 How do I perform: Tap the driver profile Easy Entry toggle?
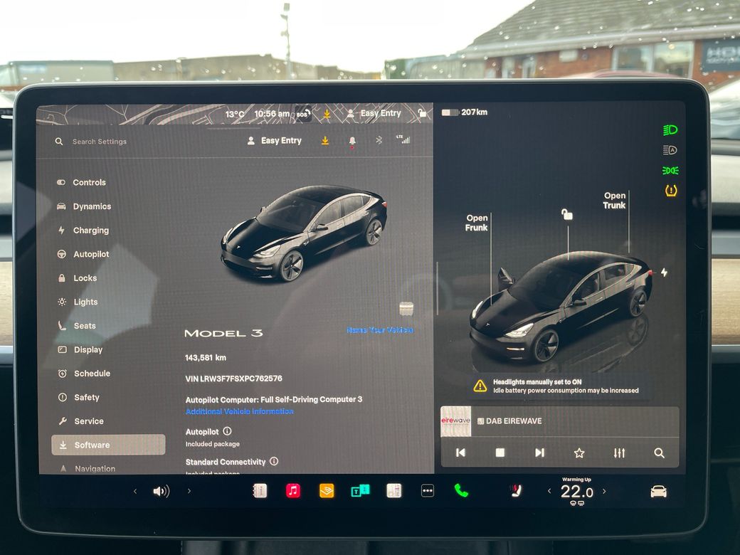pos(275,140)
